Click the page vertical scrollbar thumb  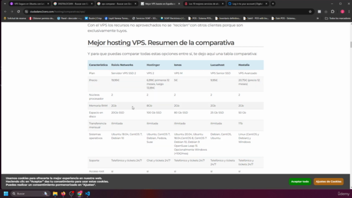point(351,45)
